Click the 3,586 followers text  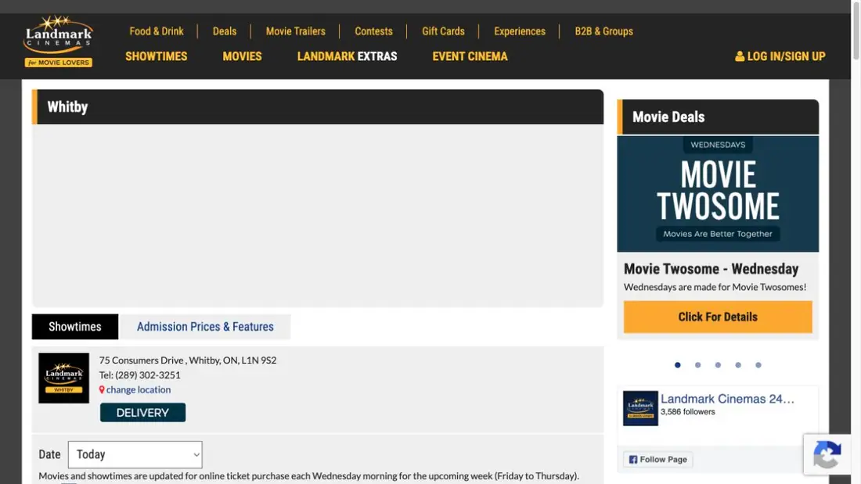click(687, 412)
